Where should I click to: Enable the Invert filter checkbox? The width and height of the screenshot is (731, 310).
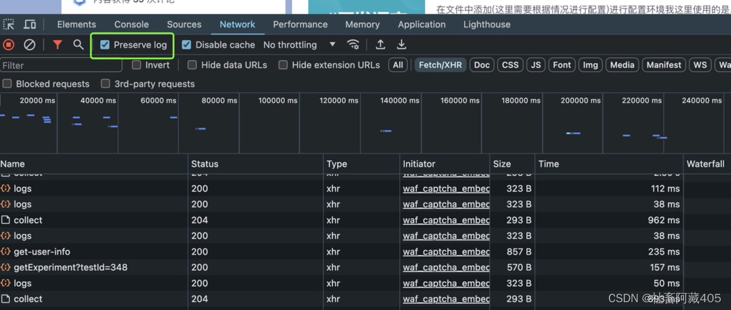(x=136, y=65)
